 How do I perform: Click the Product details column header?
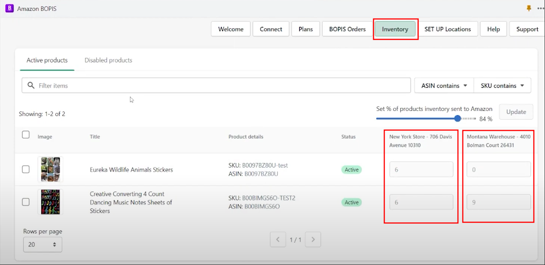coord(246,137)
